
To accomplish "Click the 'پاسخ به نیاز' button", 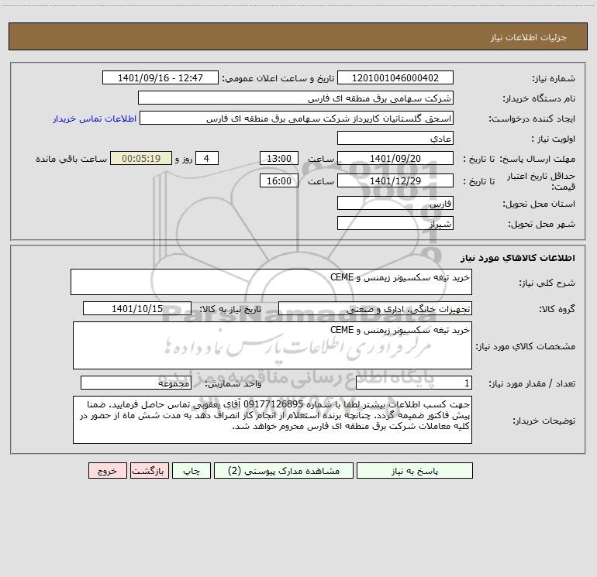I will [414, 470].
